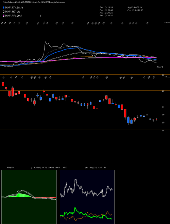Click the 'Pre C: 19.28' value

coord(106,16)
